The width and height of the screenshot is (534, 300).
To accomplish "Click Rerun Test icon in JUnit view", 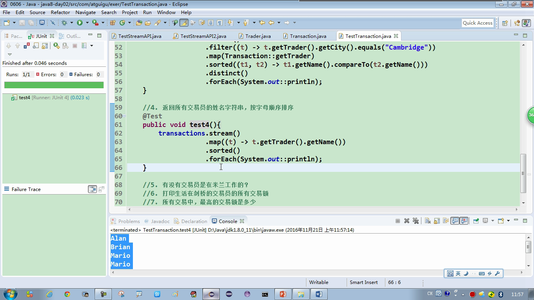I will (56, 46).
